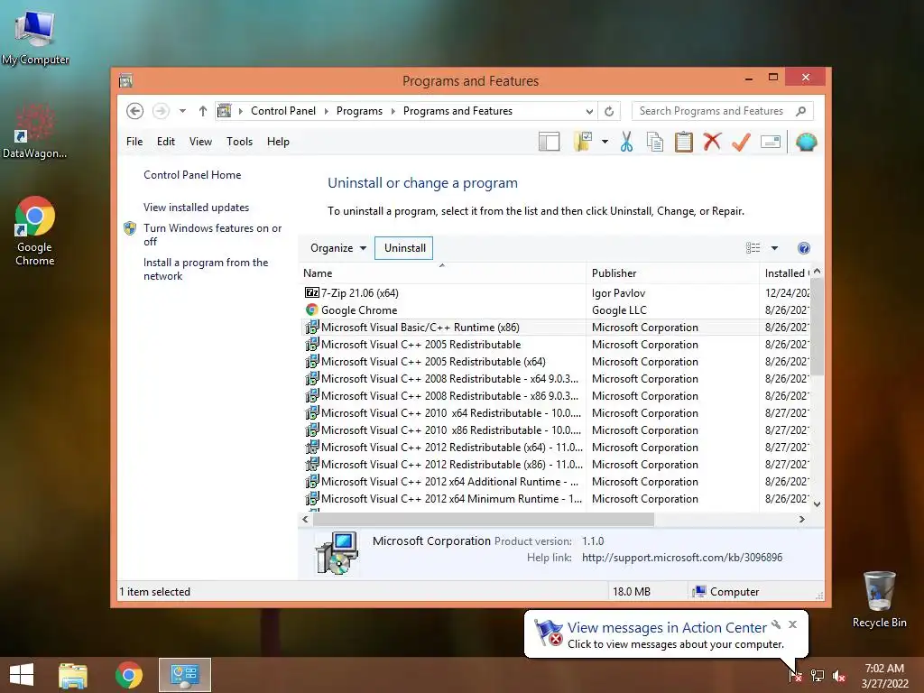Image resolution: width=924 pixels, height=693 pixels.
Task: Open File Explorer from the taskbar
Action: pos(72,675)
